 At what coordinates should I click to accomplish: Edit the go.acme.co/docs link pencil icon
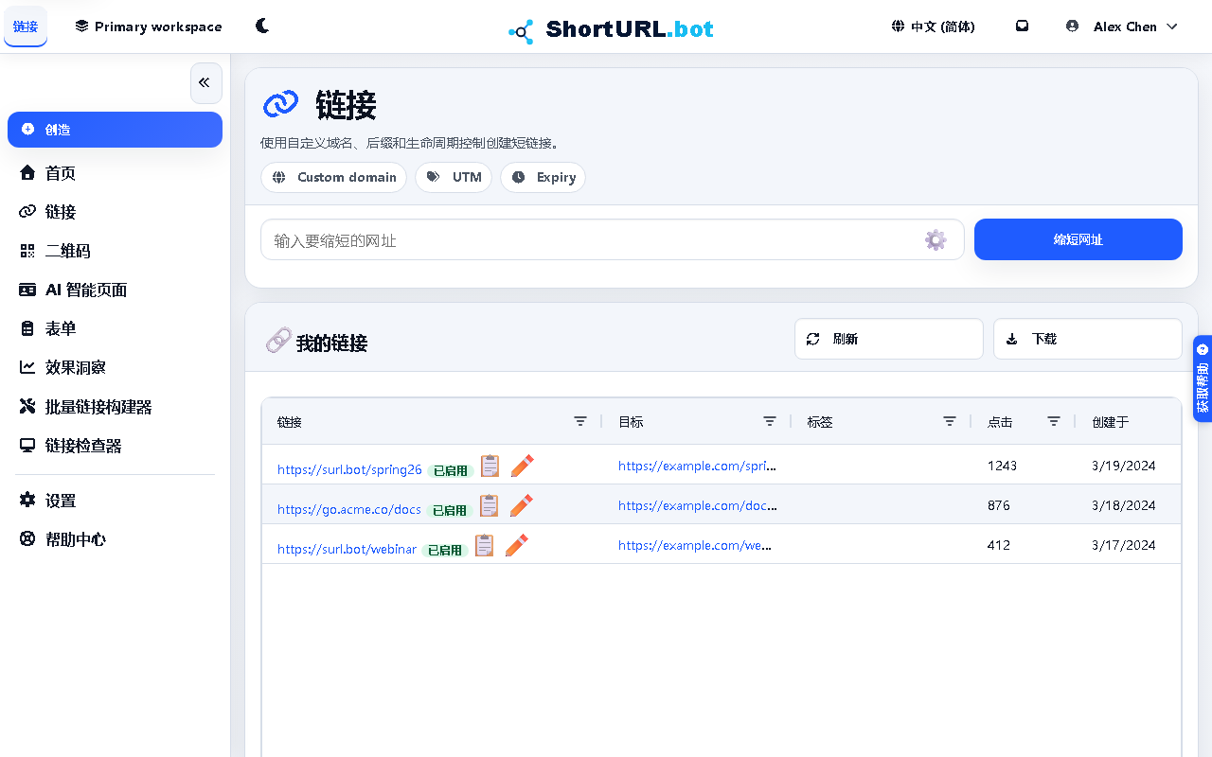coord(521,505)
